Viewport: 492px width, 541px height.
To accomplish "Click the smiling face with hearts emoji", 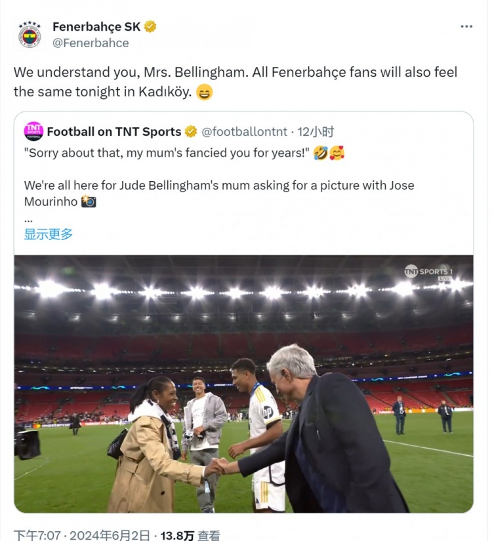I will point(337,153).
